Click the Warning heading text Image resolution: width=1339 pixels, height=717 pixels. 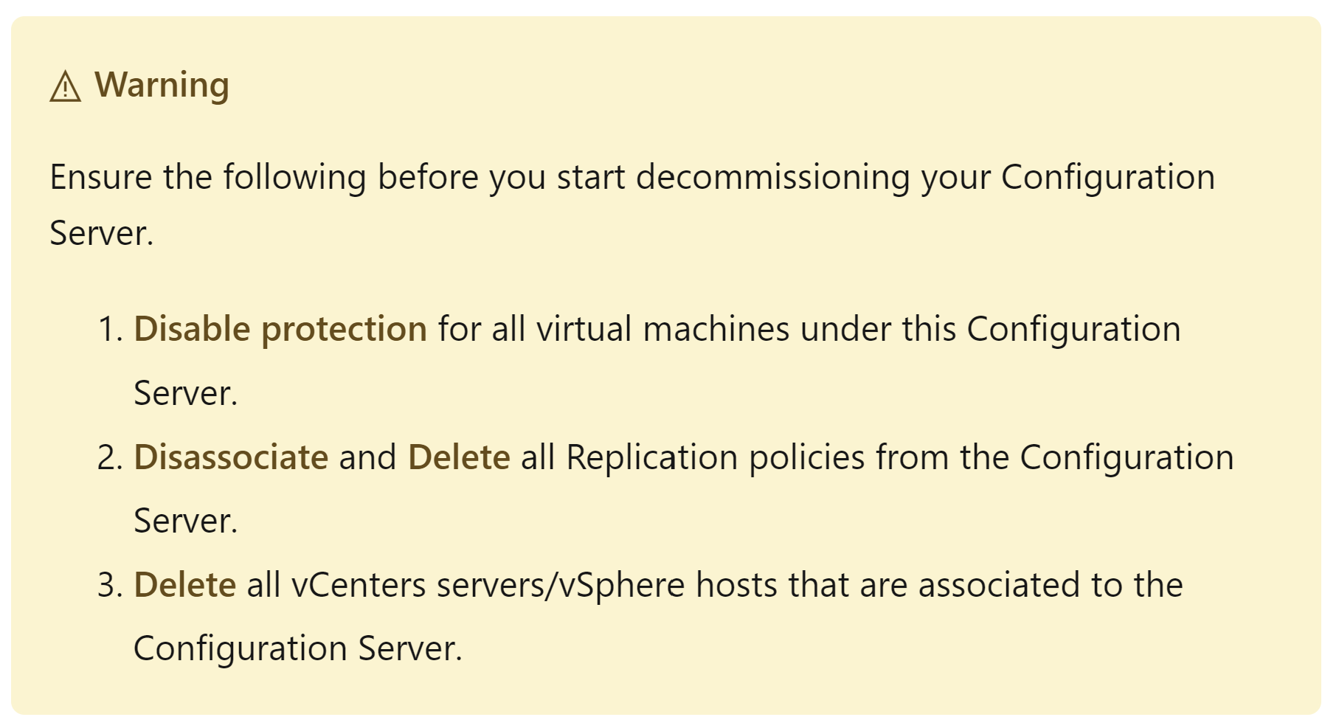(x=162, y=85)
